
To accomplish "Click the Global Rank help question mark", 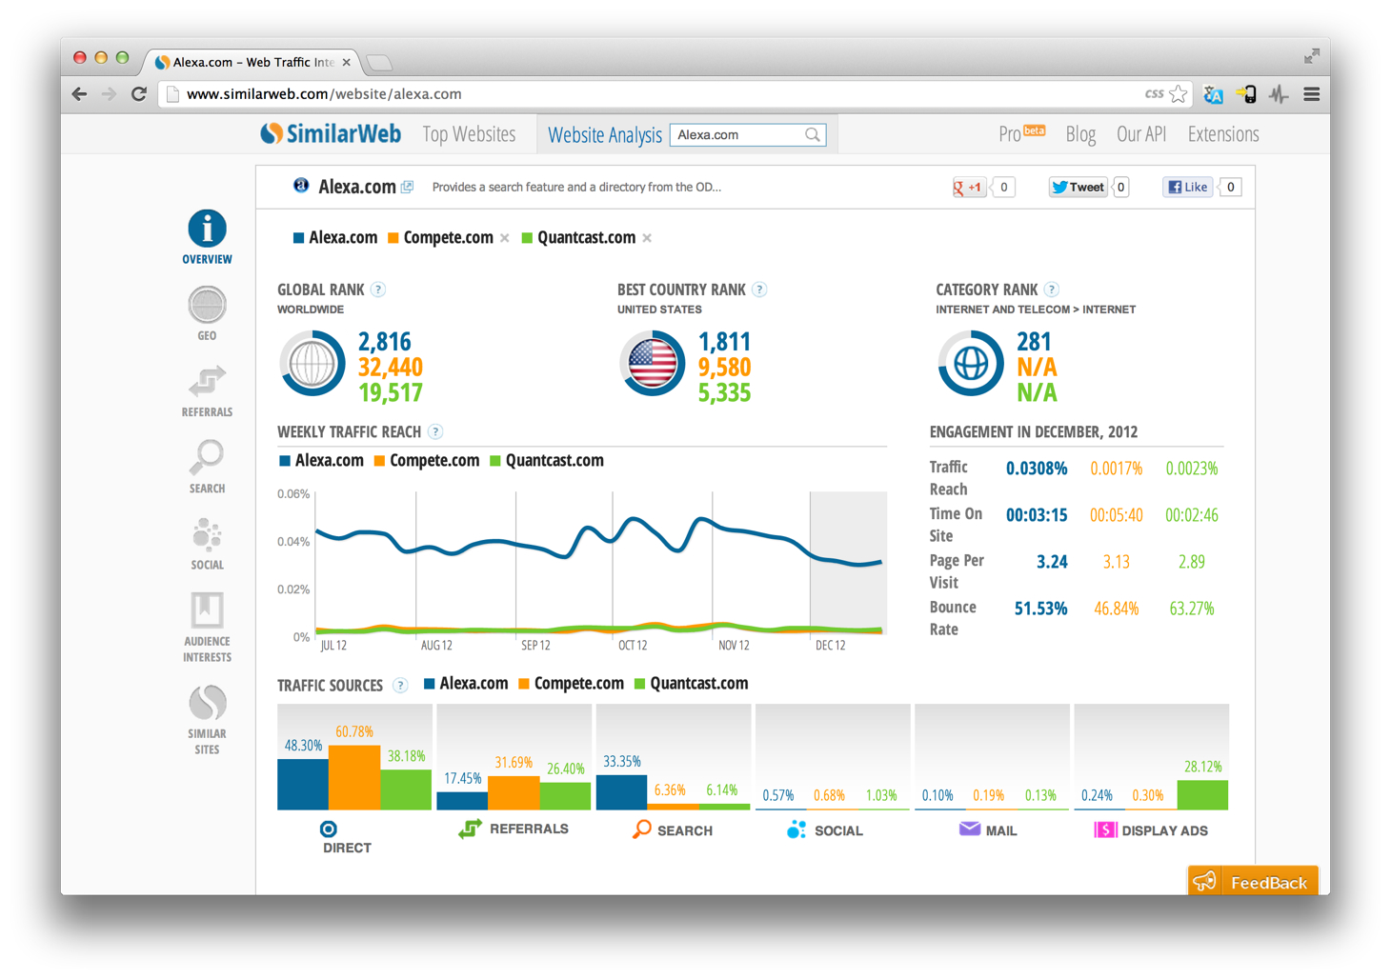I will 378,290.
